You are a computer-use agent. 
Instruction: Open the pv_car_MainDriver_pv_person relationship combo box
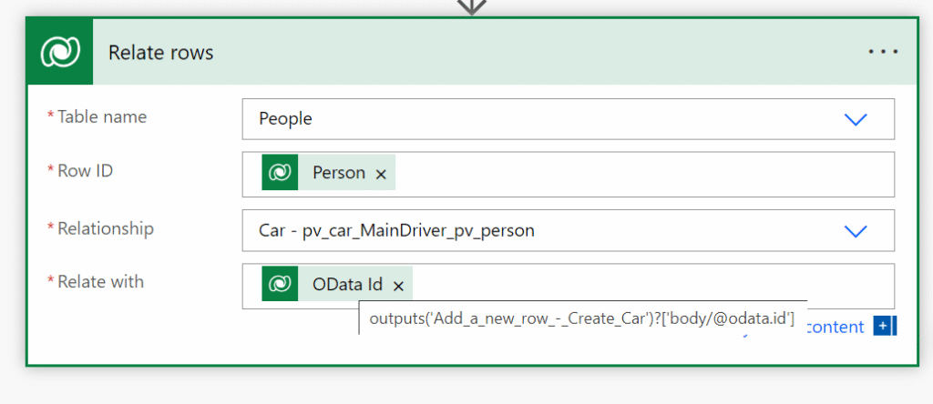[569, 230]
